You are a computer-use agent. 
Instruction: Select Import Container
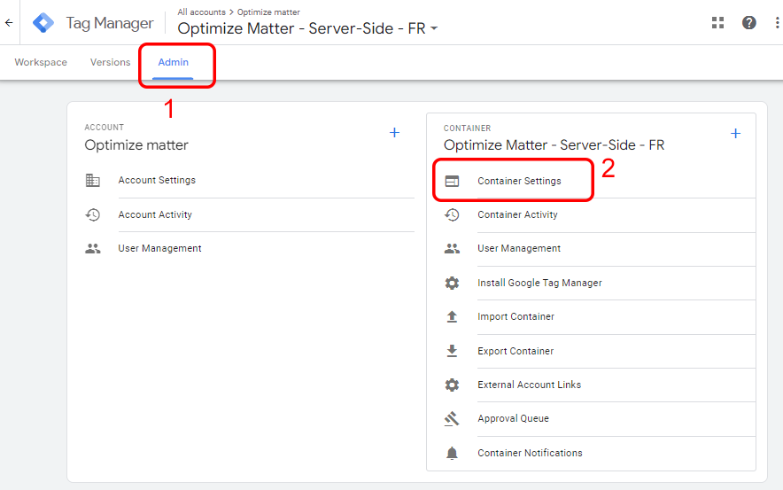pos(516,316)
